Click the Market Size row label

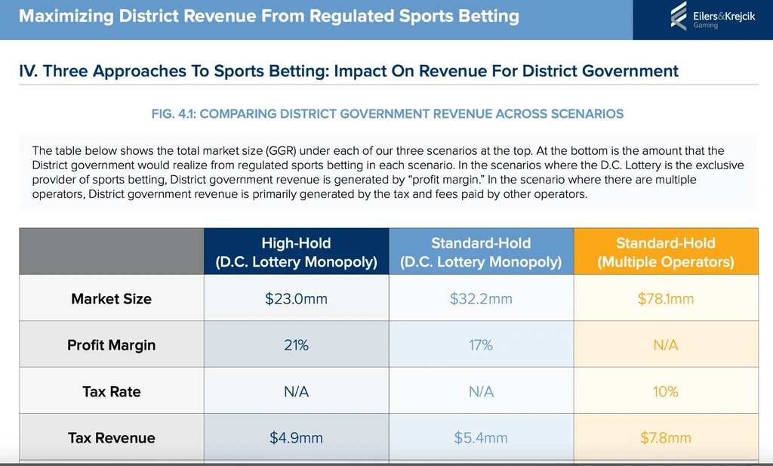(x=111, y=298)
